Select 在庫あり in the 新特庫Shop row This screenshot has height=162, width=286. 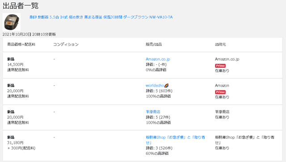coord(222,148)
